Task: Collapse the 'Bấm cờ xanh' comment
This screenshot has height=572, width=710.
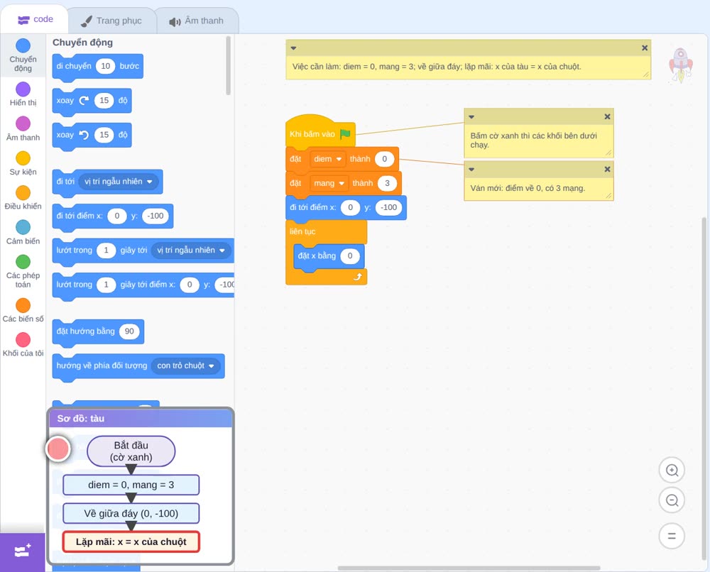Action: 471,117
